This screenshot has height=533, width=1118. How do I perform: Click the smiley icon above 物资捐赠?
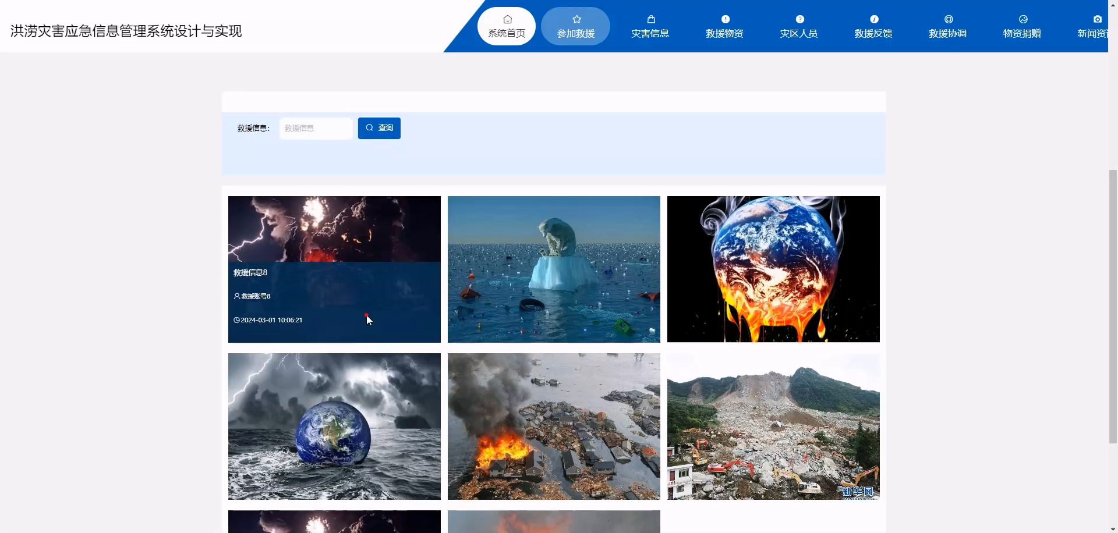[1023, 19]
